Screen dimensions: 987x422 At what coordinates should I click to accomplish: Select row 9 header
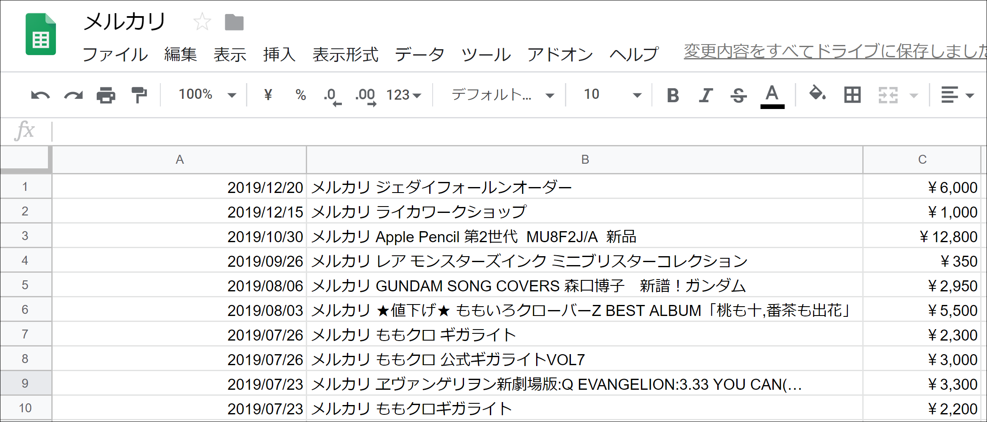25,383
